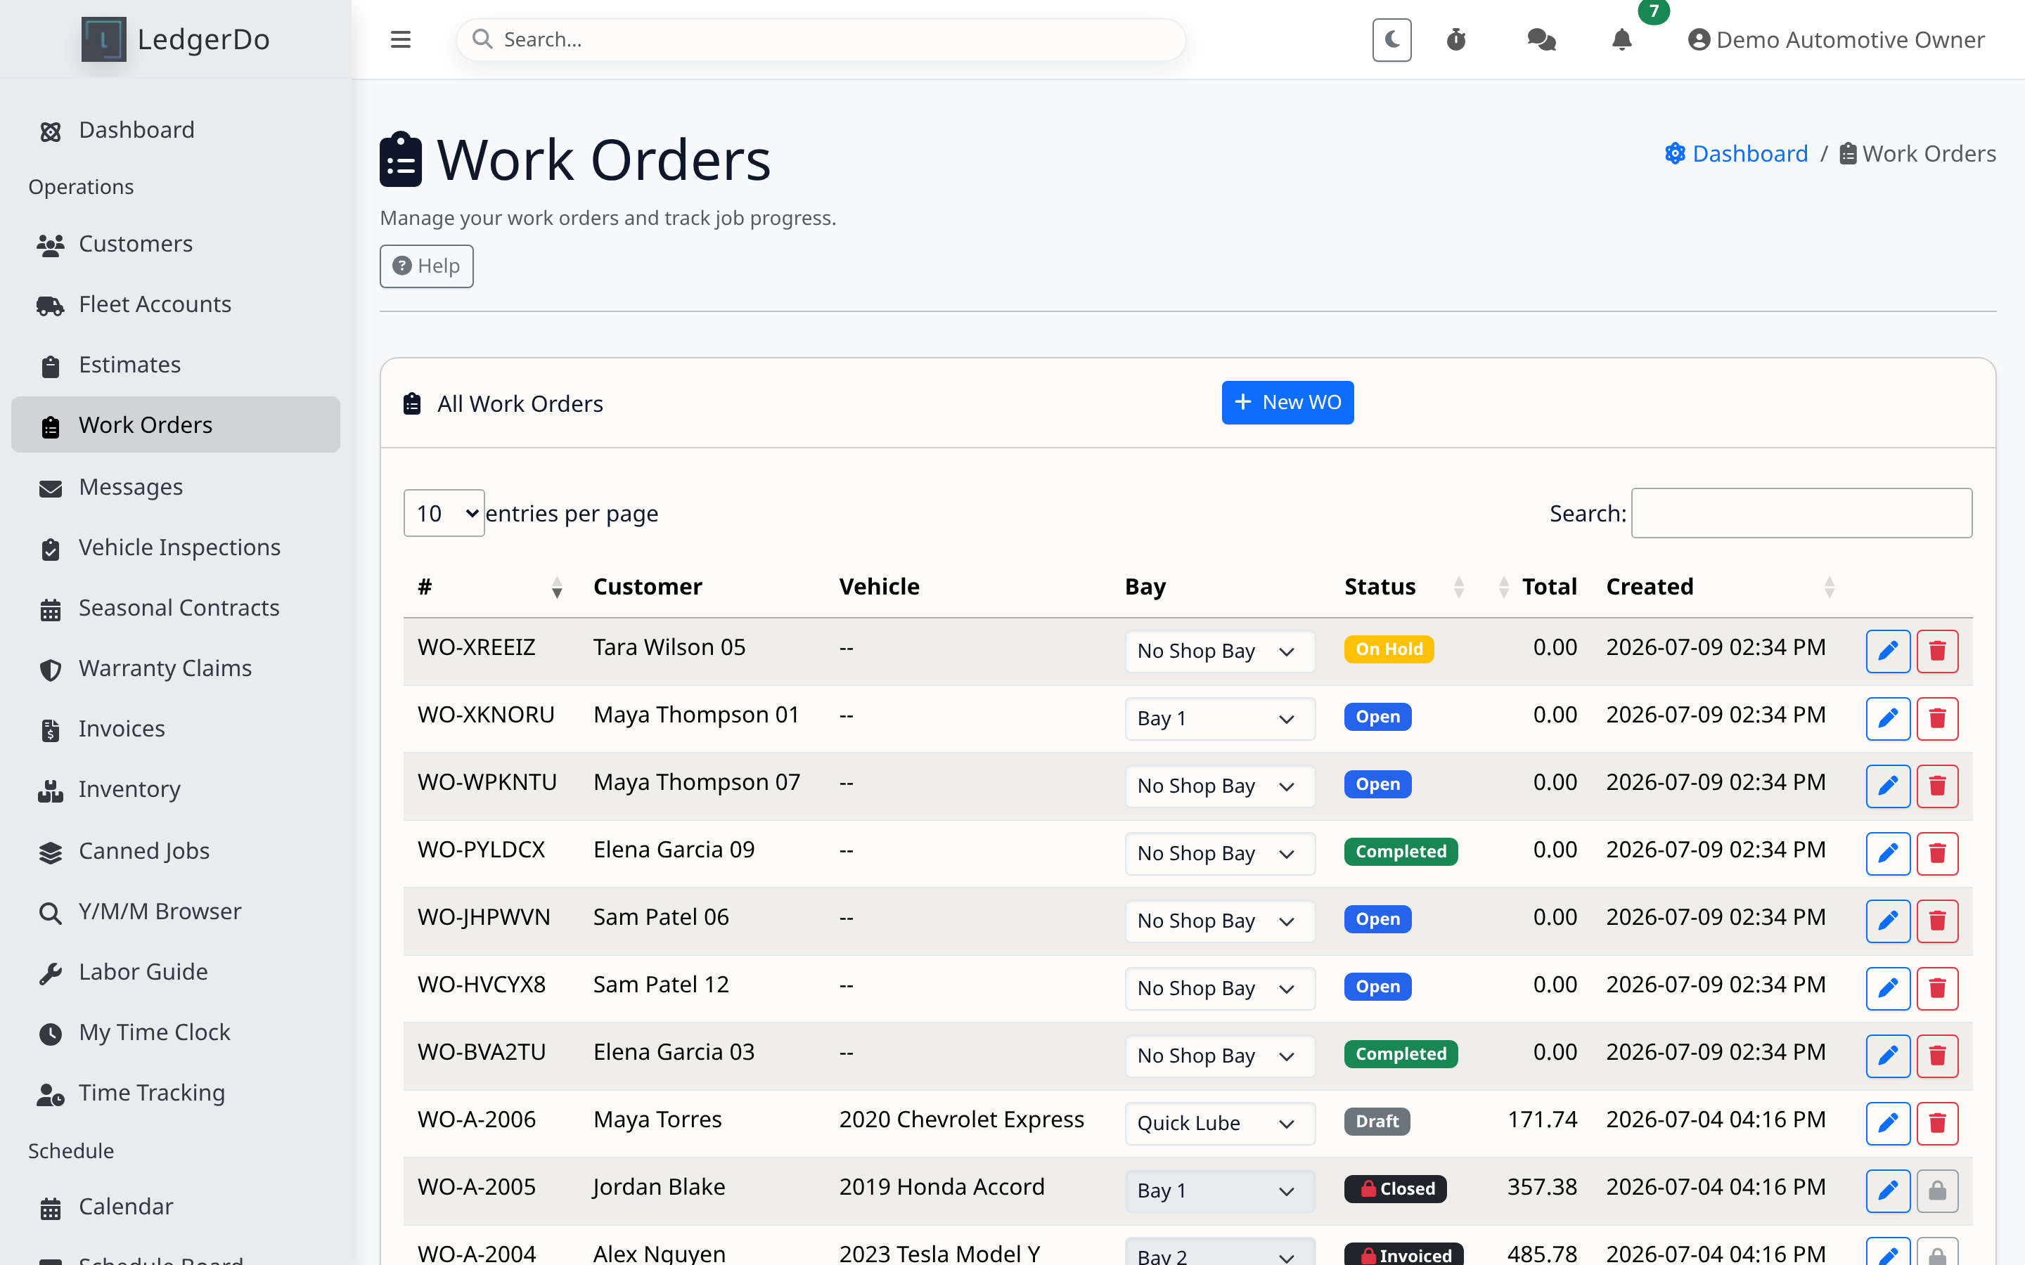Open Seasonal Contracts in the sidebar
The height and width of the screenshot is (1265, 2025).
click(176, 607)
